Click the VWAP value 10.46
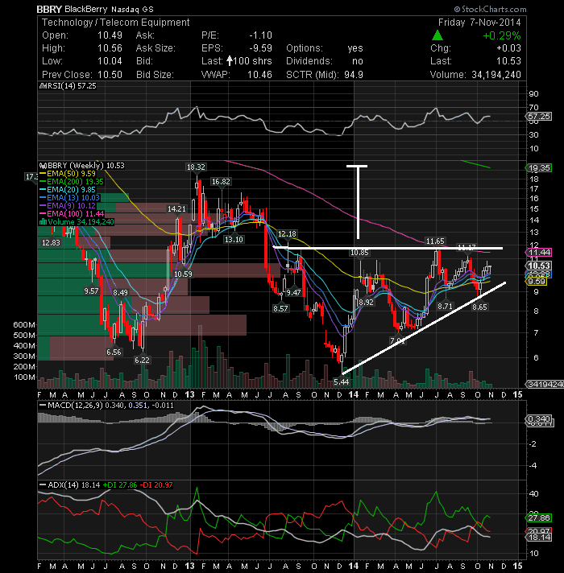The image size is (564, 573). [x=259, y=74]
